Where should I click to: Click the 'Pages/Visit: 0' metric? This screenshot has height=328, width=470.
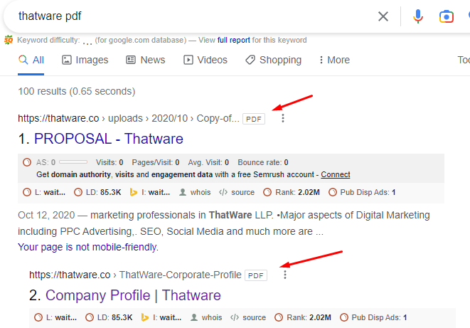pos(156,162)
